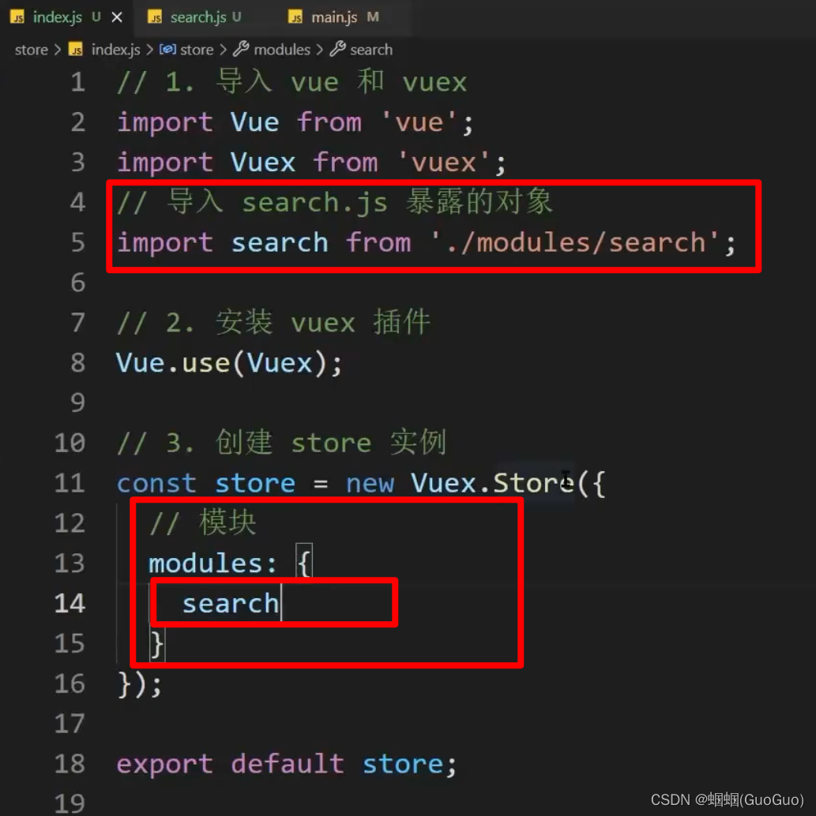
Task: Click 'Vuex.Store' on line 11
Action: 492,483
